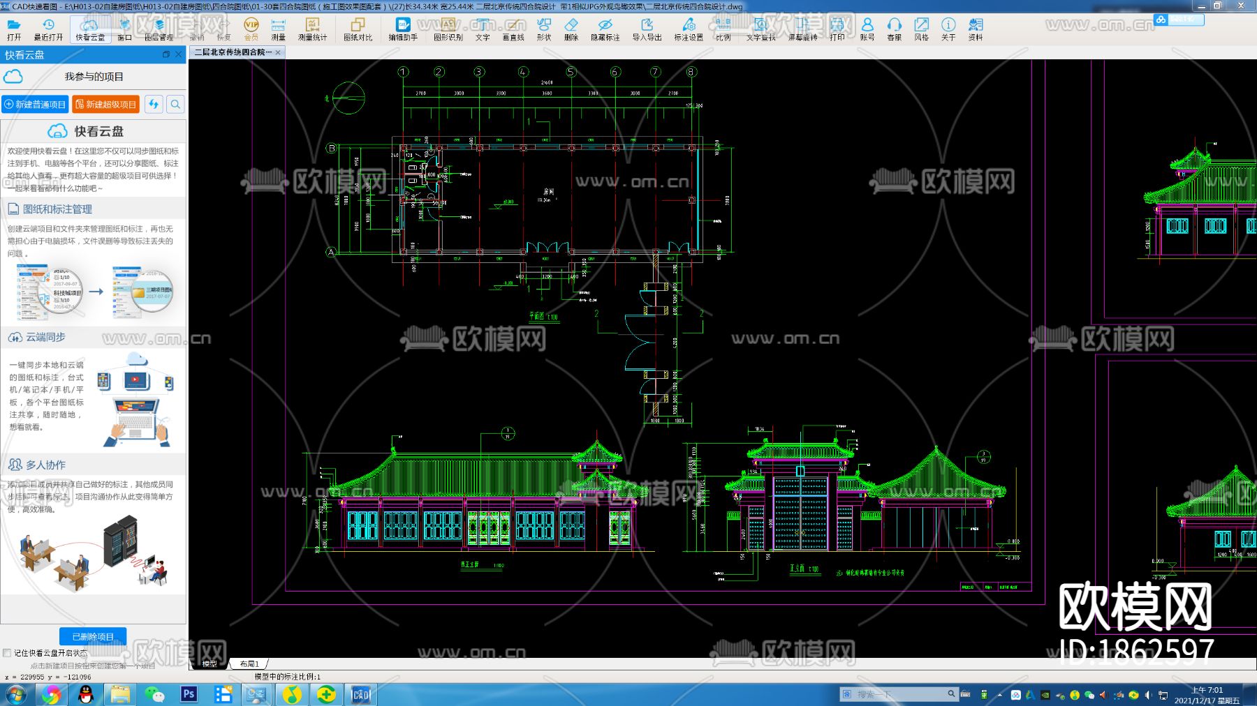Check 记住快看云盘开启状态 checkbox
This screenshot has height=706, width=1257.
point(8,653)
